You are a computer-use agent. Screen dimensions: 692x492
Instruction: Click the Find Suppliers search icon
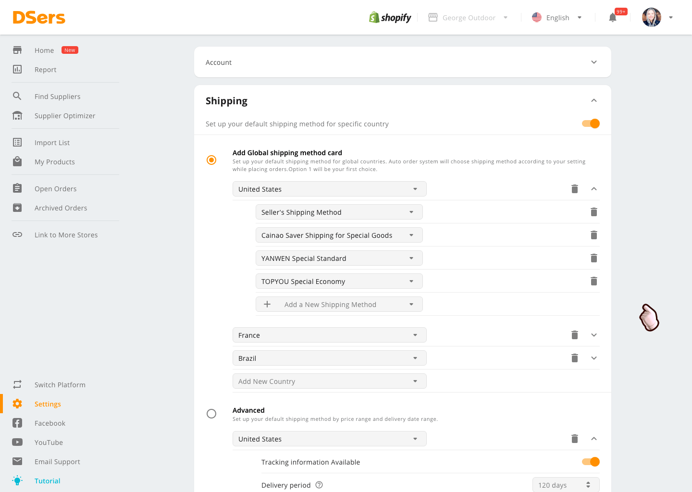(x=17, y=96)
